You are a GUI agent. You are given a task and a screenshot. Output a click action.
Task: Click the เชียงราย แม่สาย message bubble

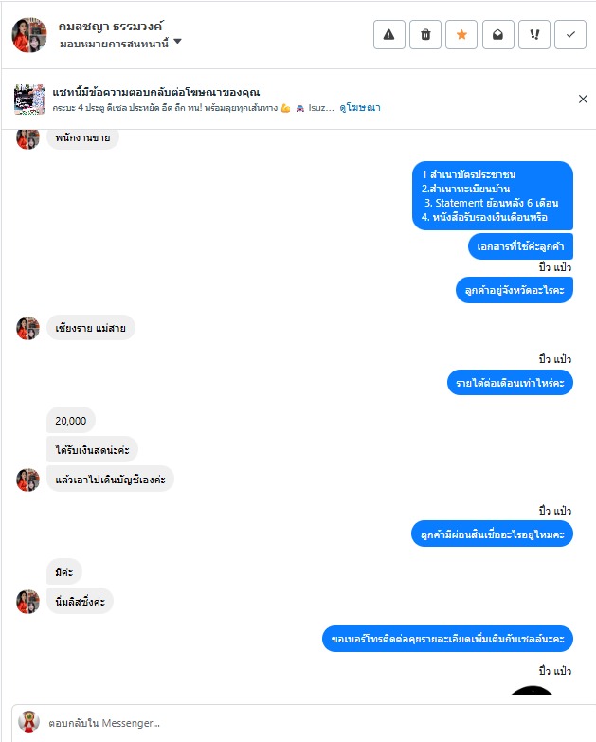90,328
